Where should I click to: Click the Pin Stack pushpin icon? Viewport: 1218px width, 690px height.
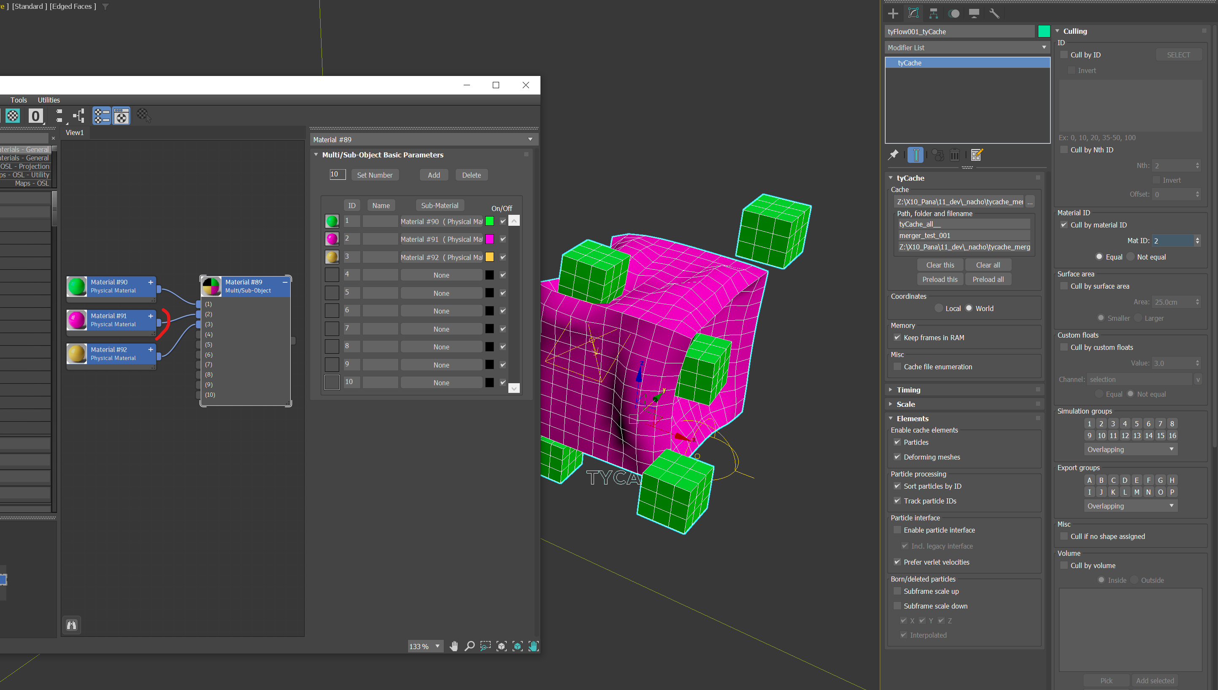pyautogui.click(x=893, y=155)
